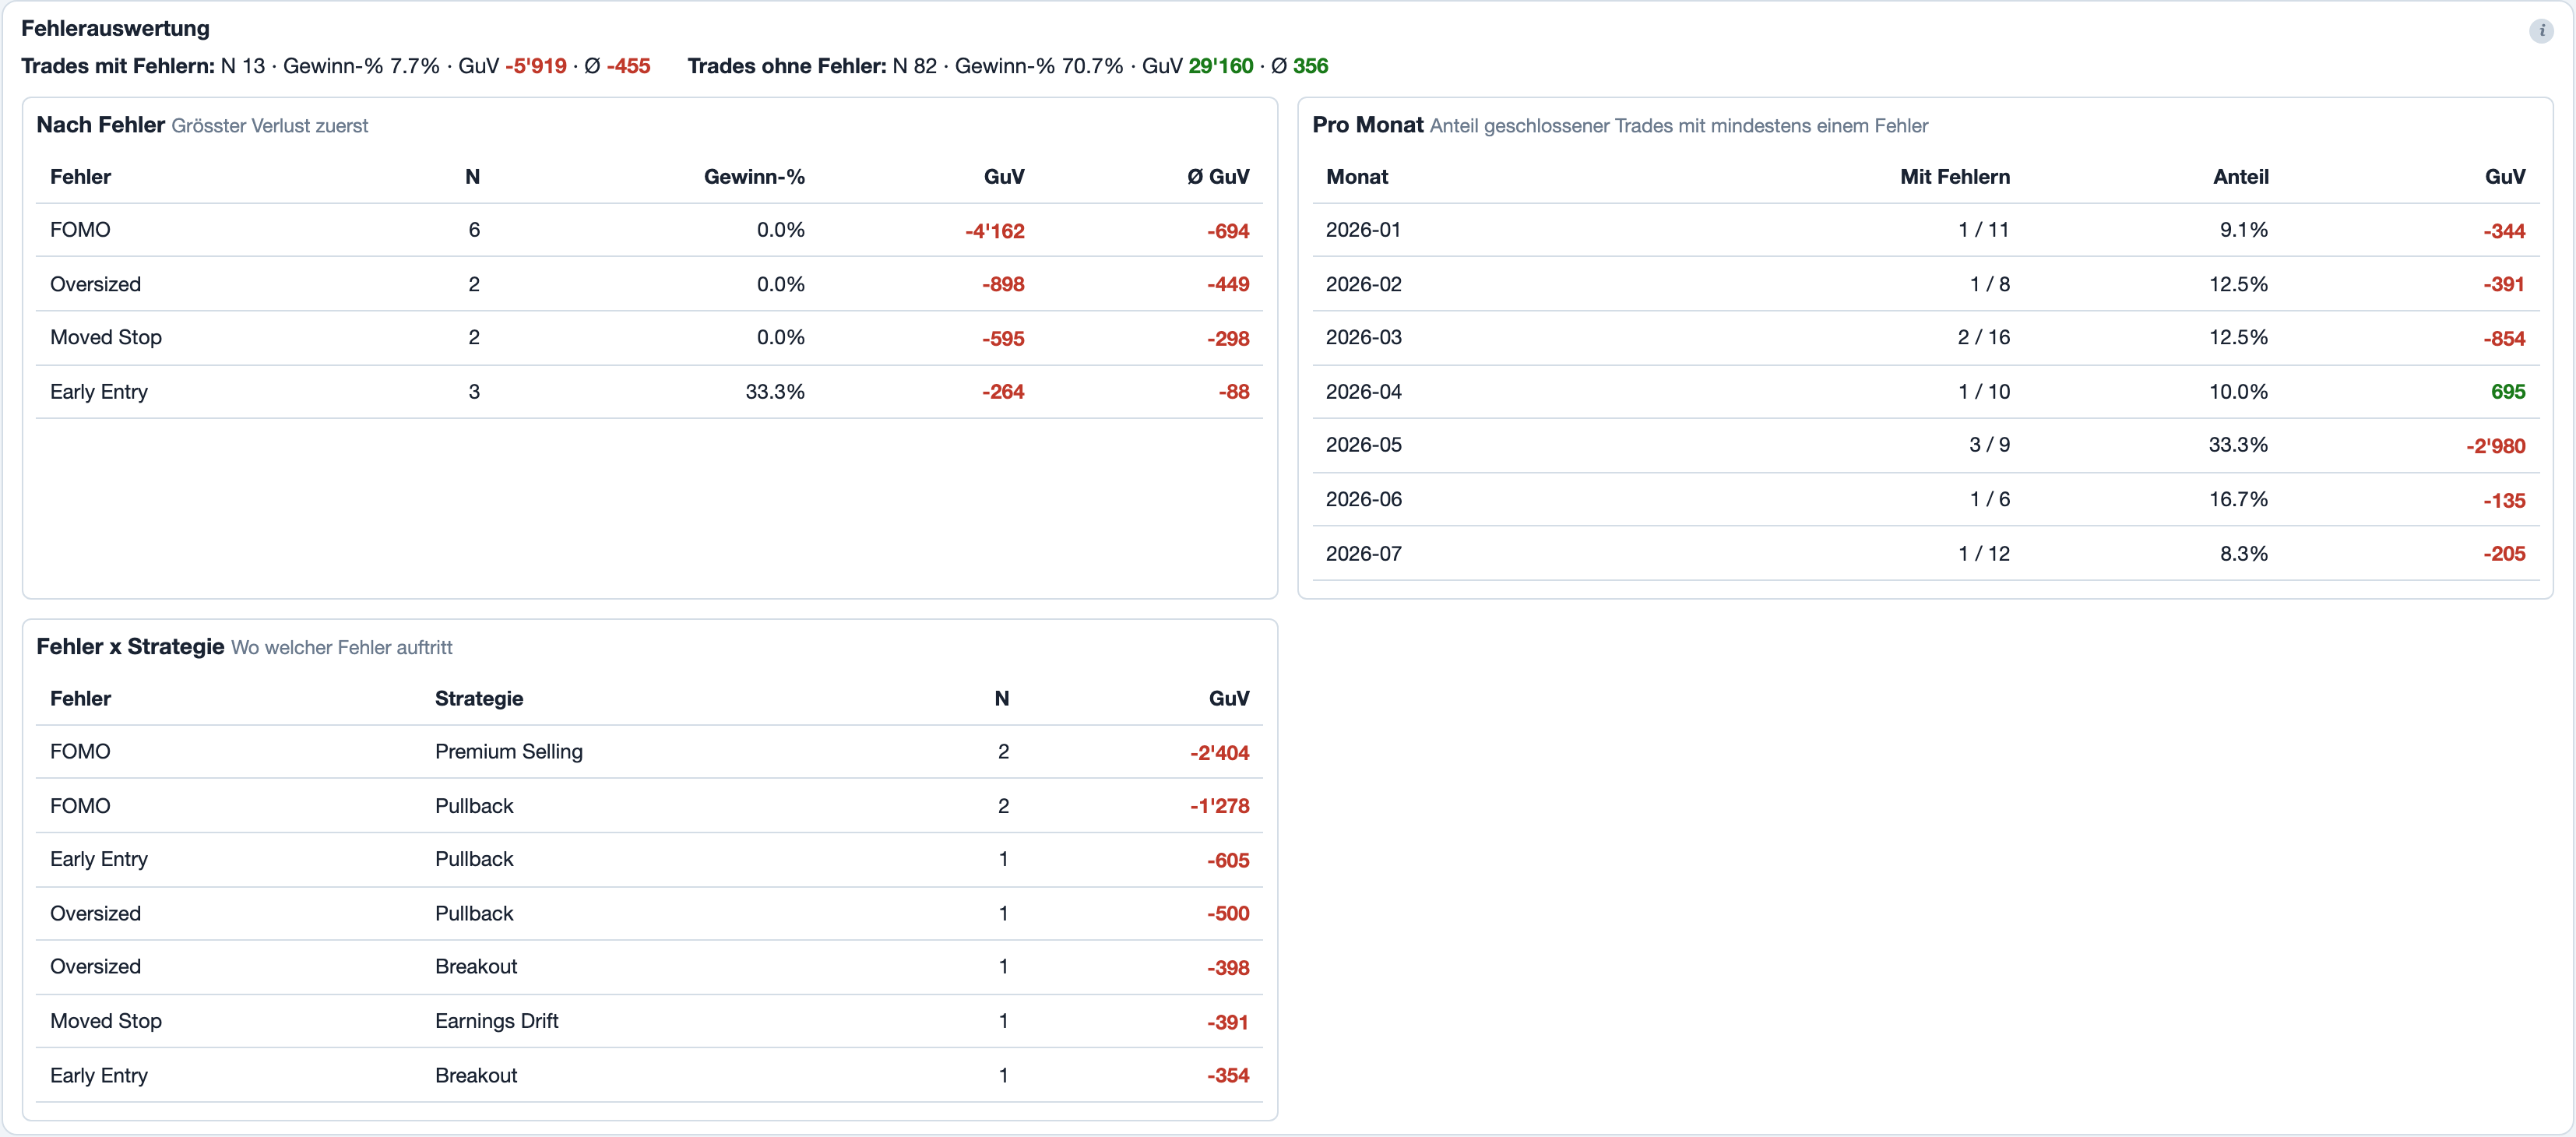Select month row 2026-03
The height and width of the screenshot is (1137, 2576).
[1925, 338]
